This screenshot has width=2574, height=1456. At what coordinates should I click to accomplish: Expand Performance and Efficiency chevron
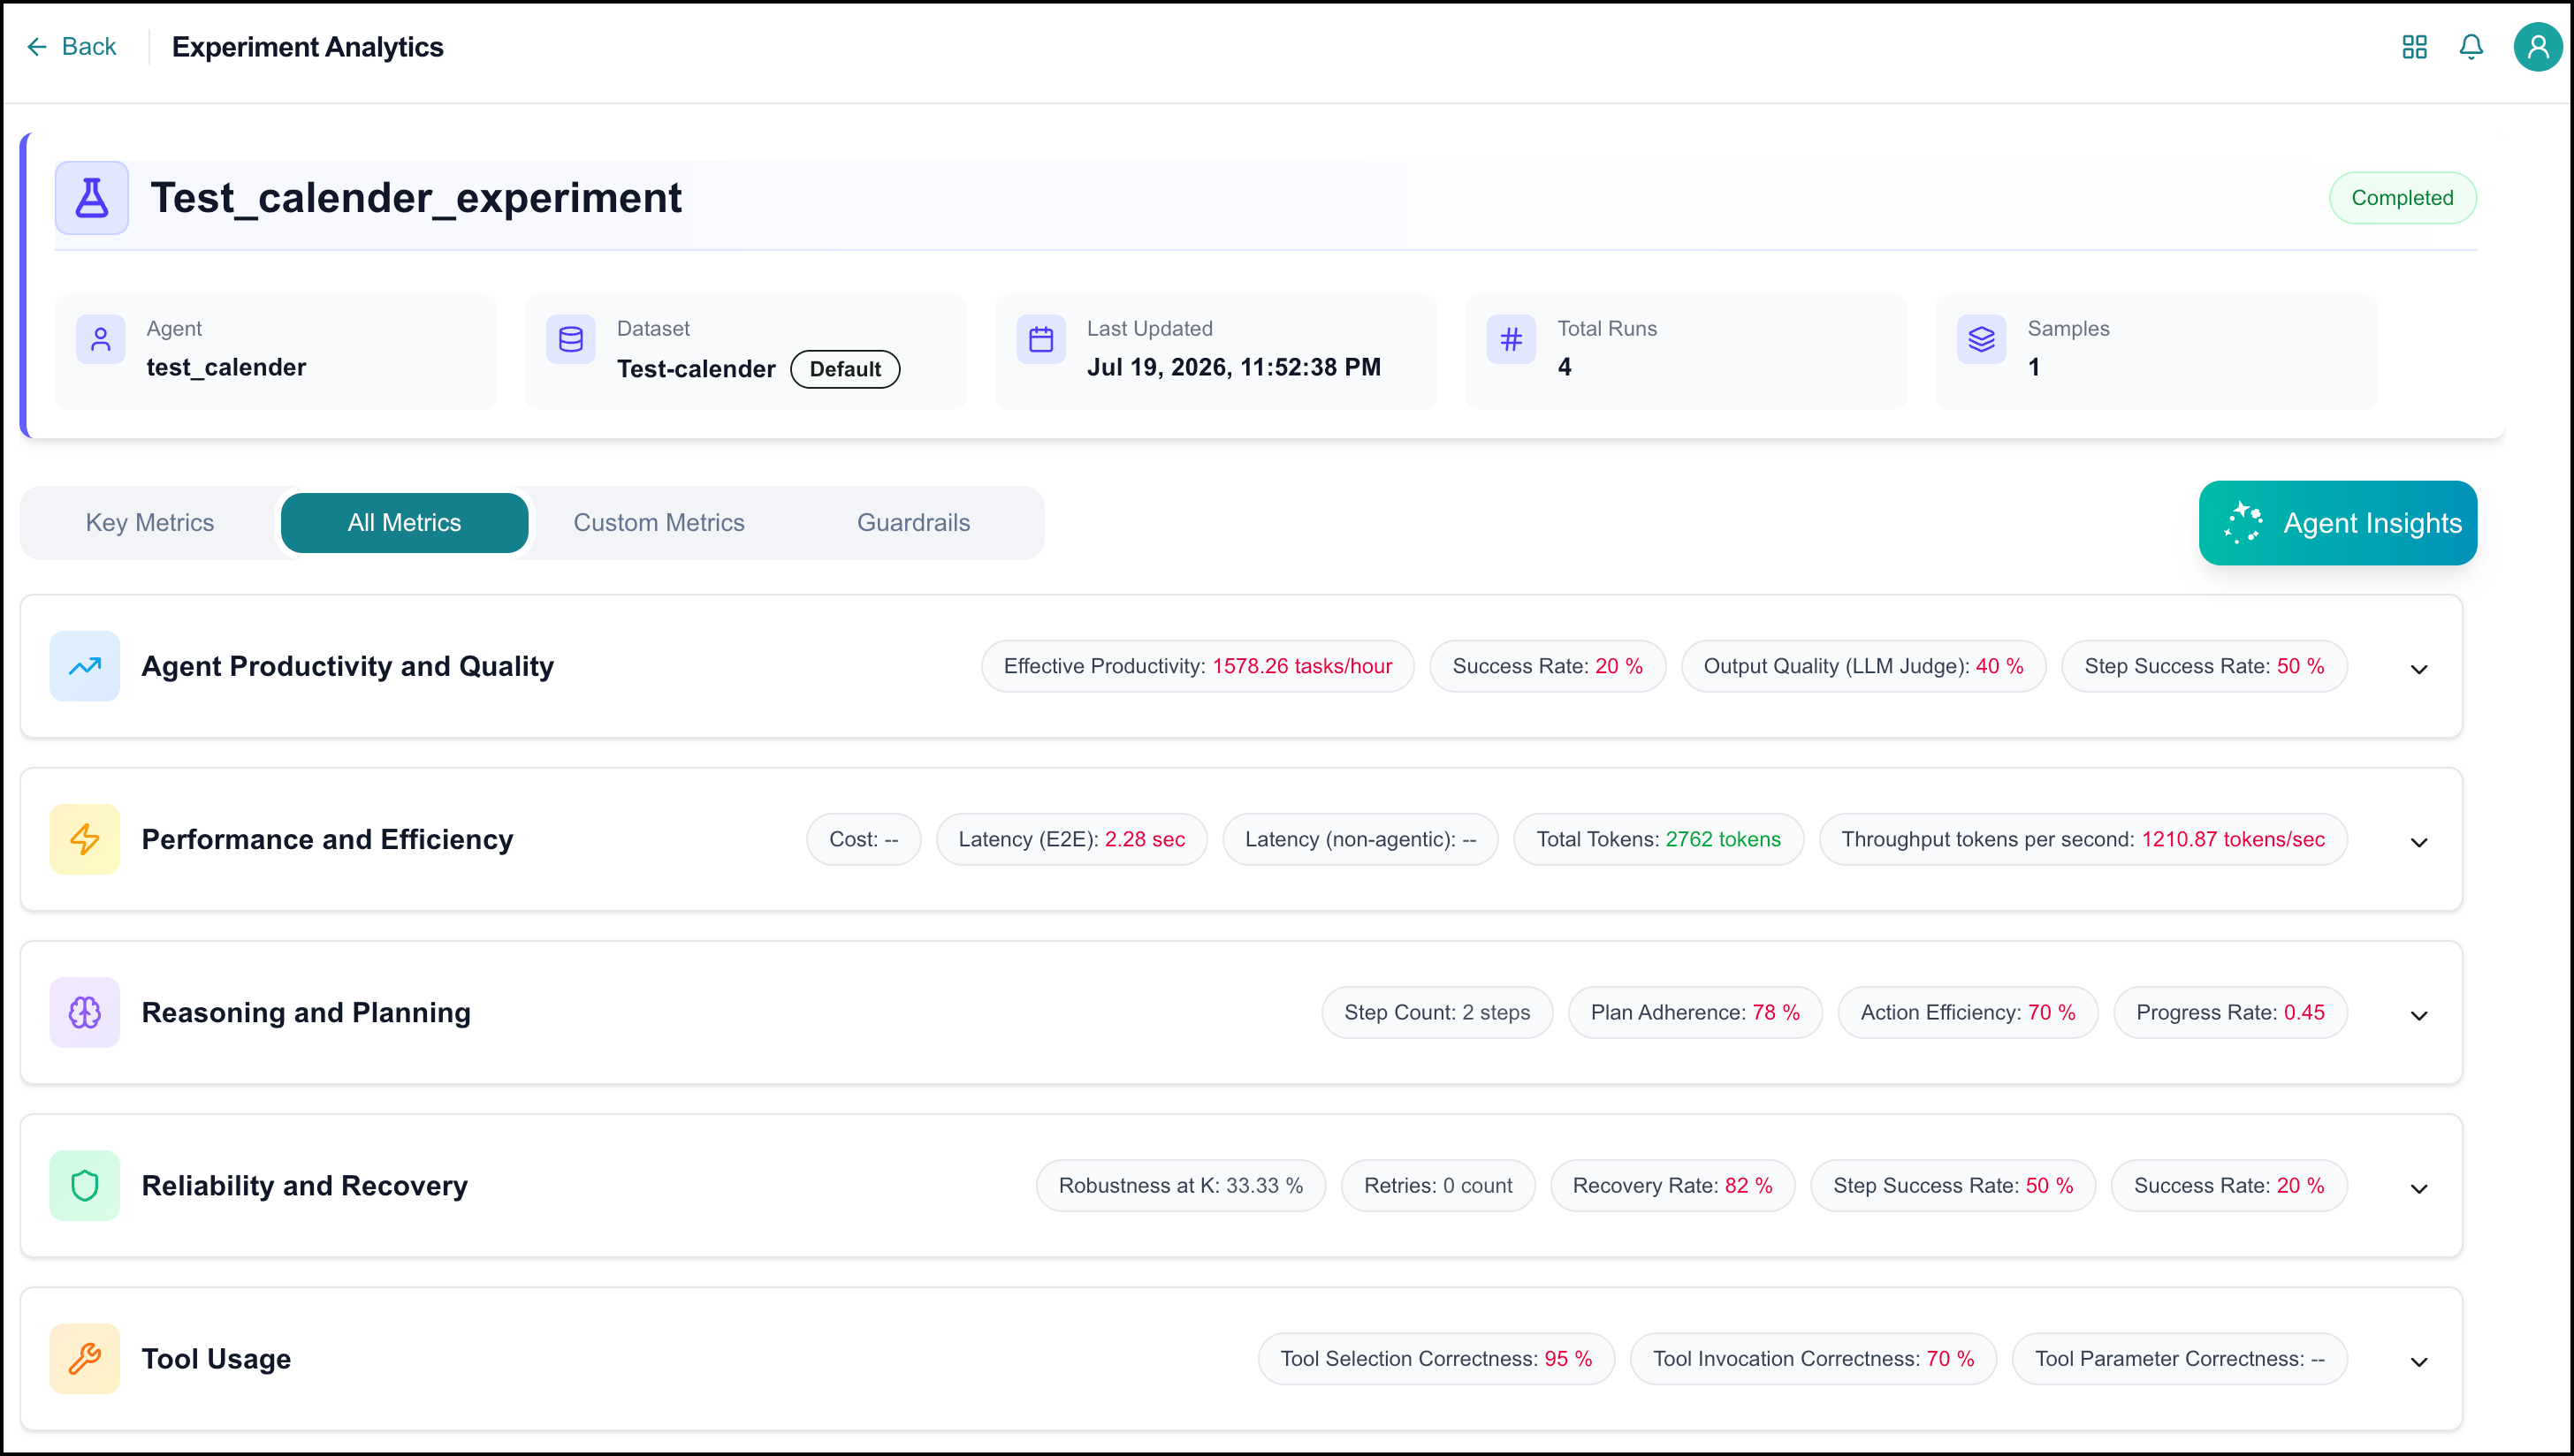[2419, 842]
